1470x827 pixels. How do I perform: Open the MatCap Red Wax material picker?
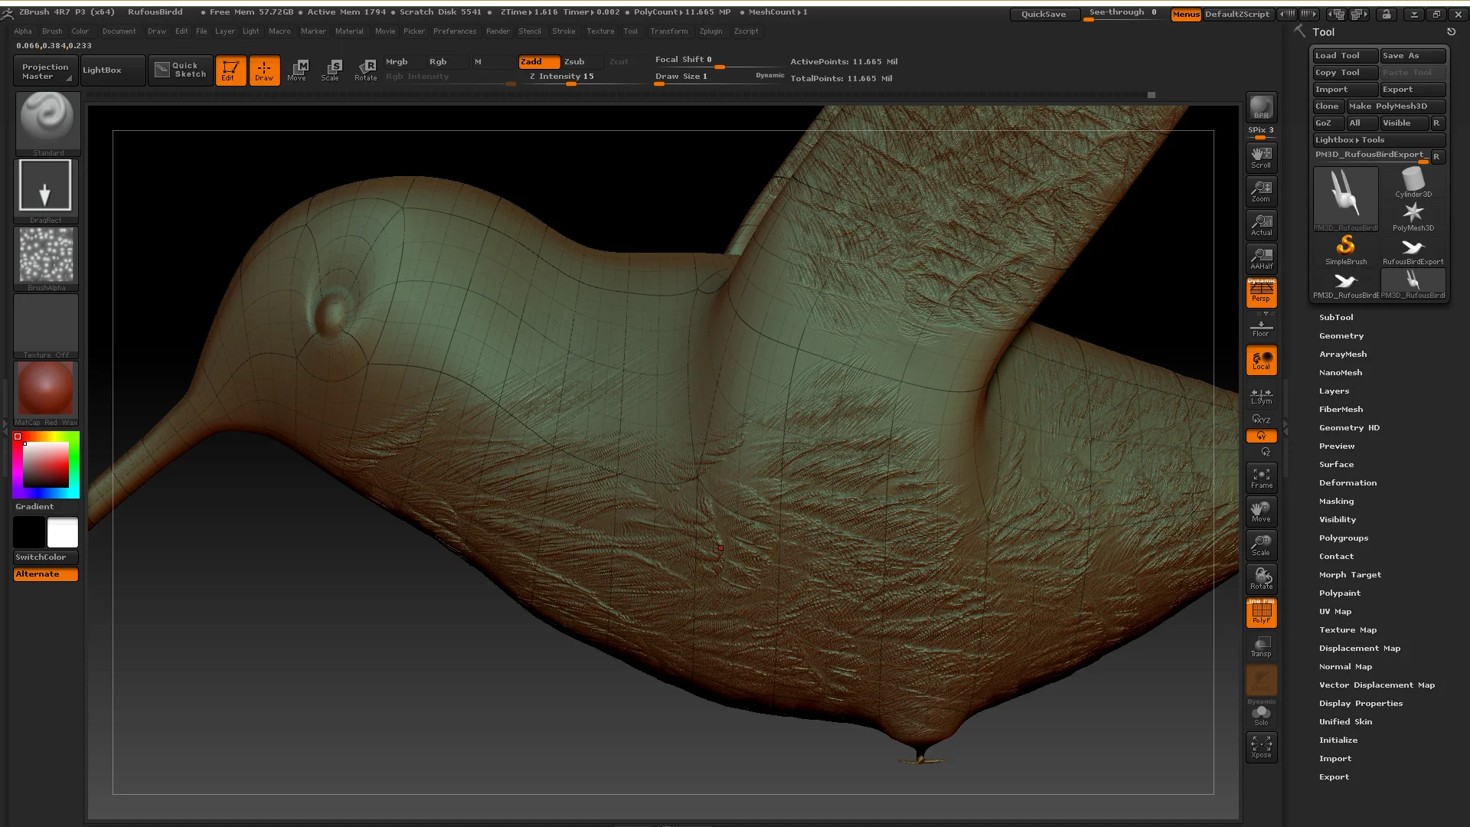(46, 393)
